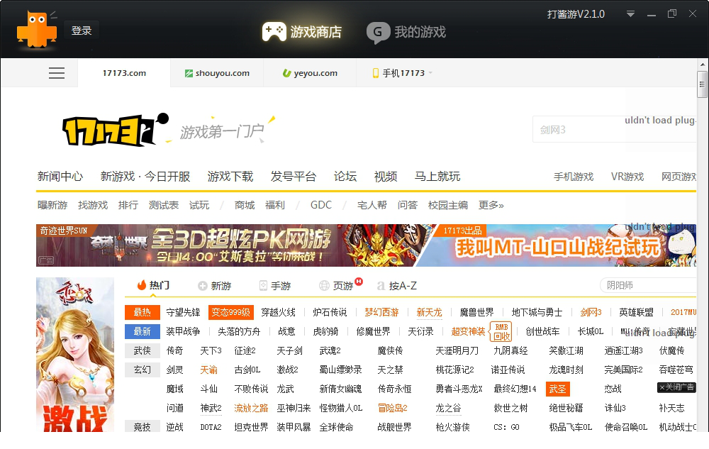Select the 手游 tab with phone icon

(275, 286)
